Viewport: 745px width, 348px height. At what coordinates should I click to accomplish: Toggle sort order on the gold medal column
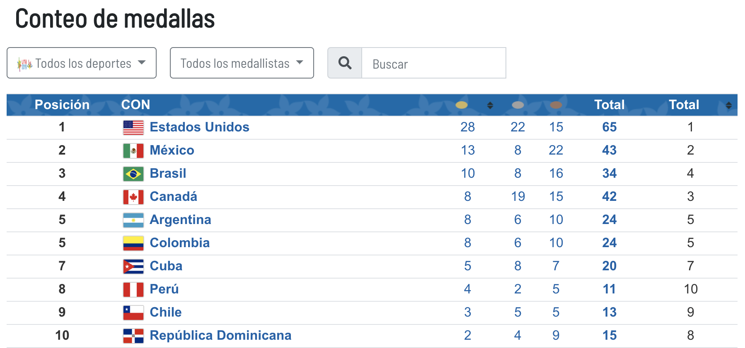tap(490, 105)
